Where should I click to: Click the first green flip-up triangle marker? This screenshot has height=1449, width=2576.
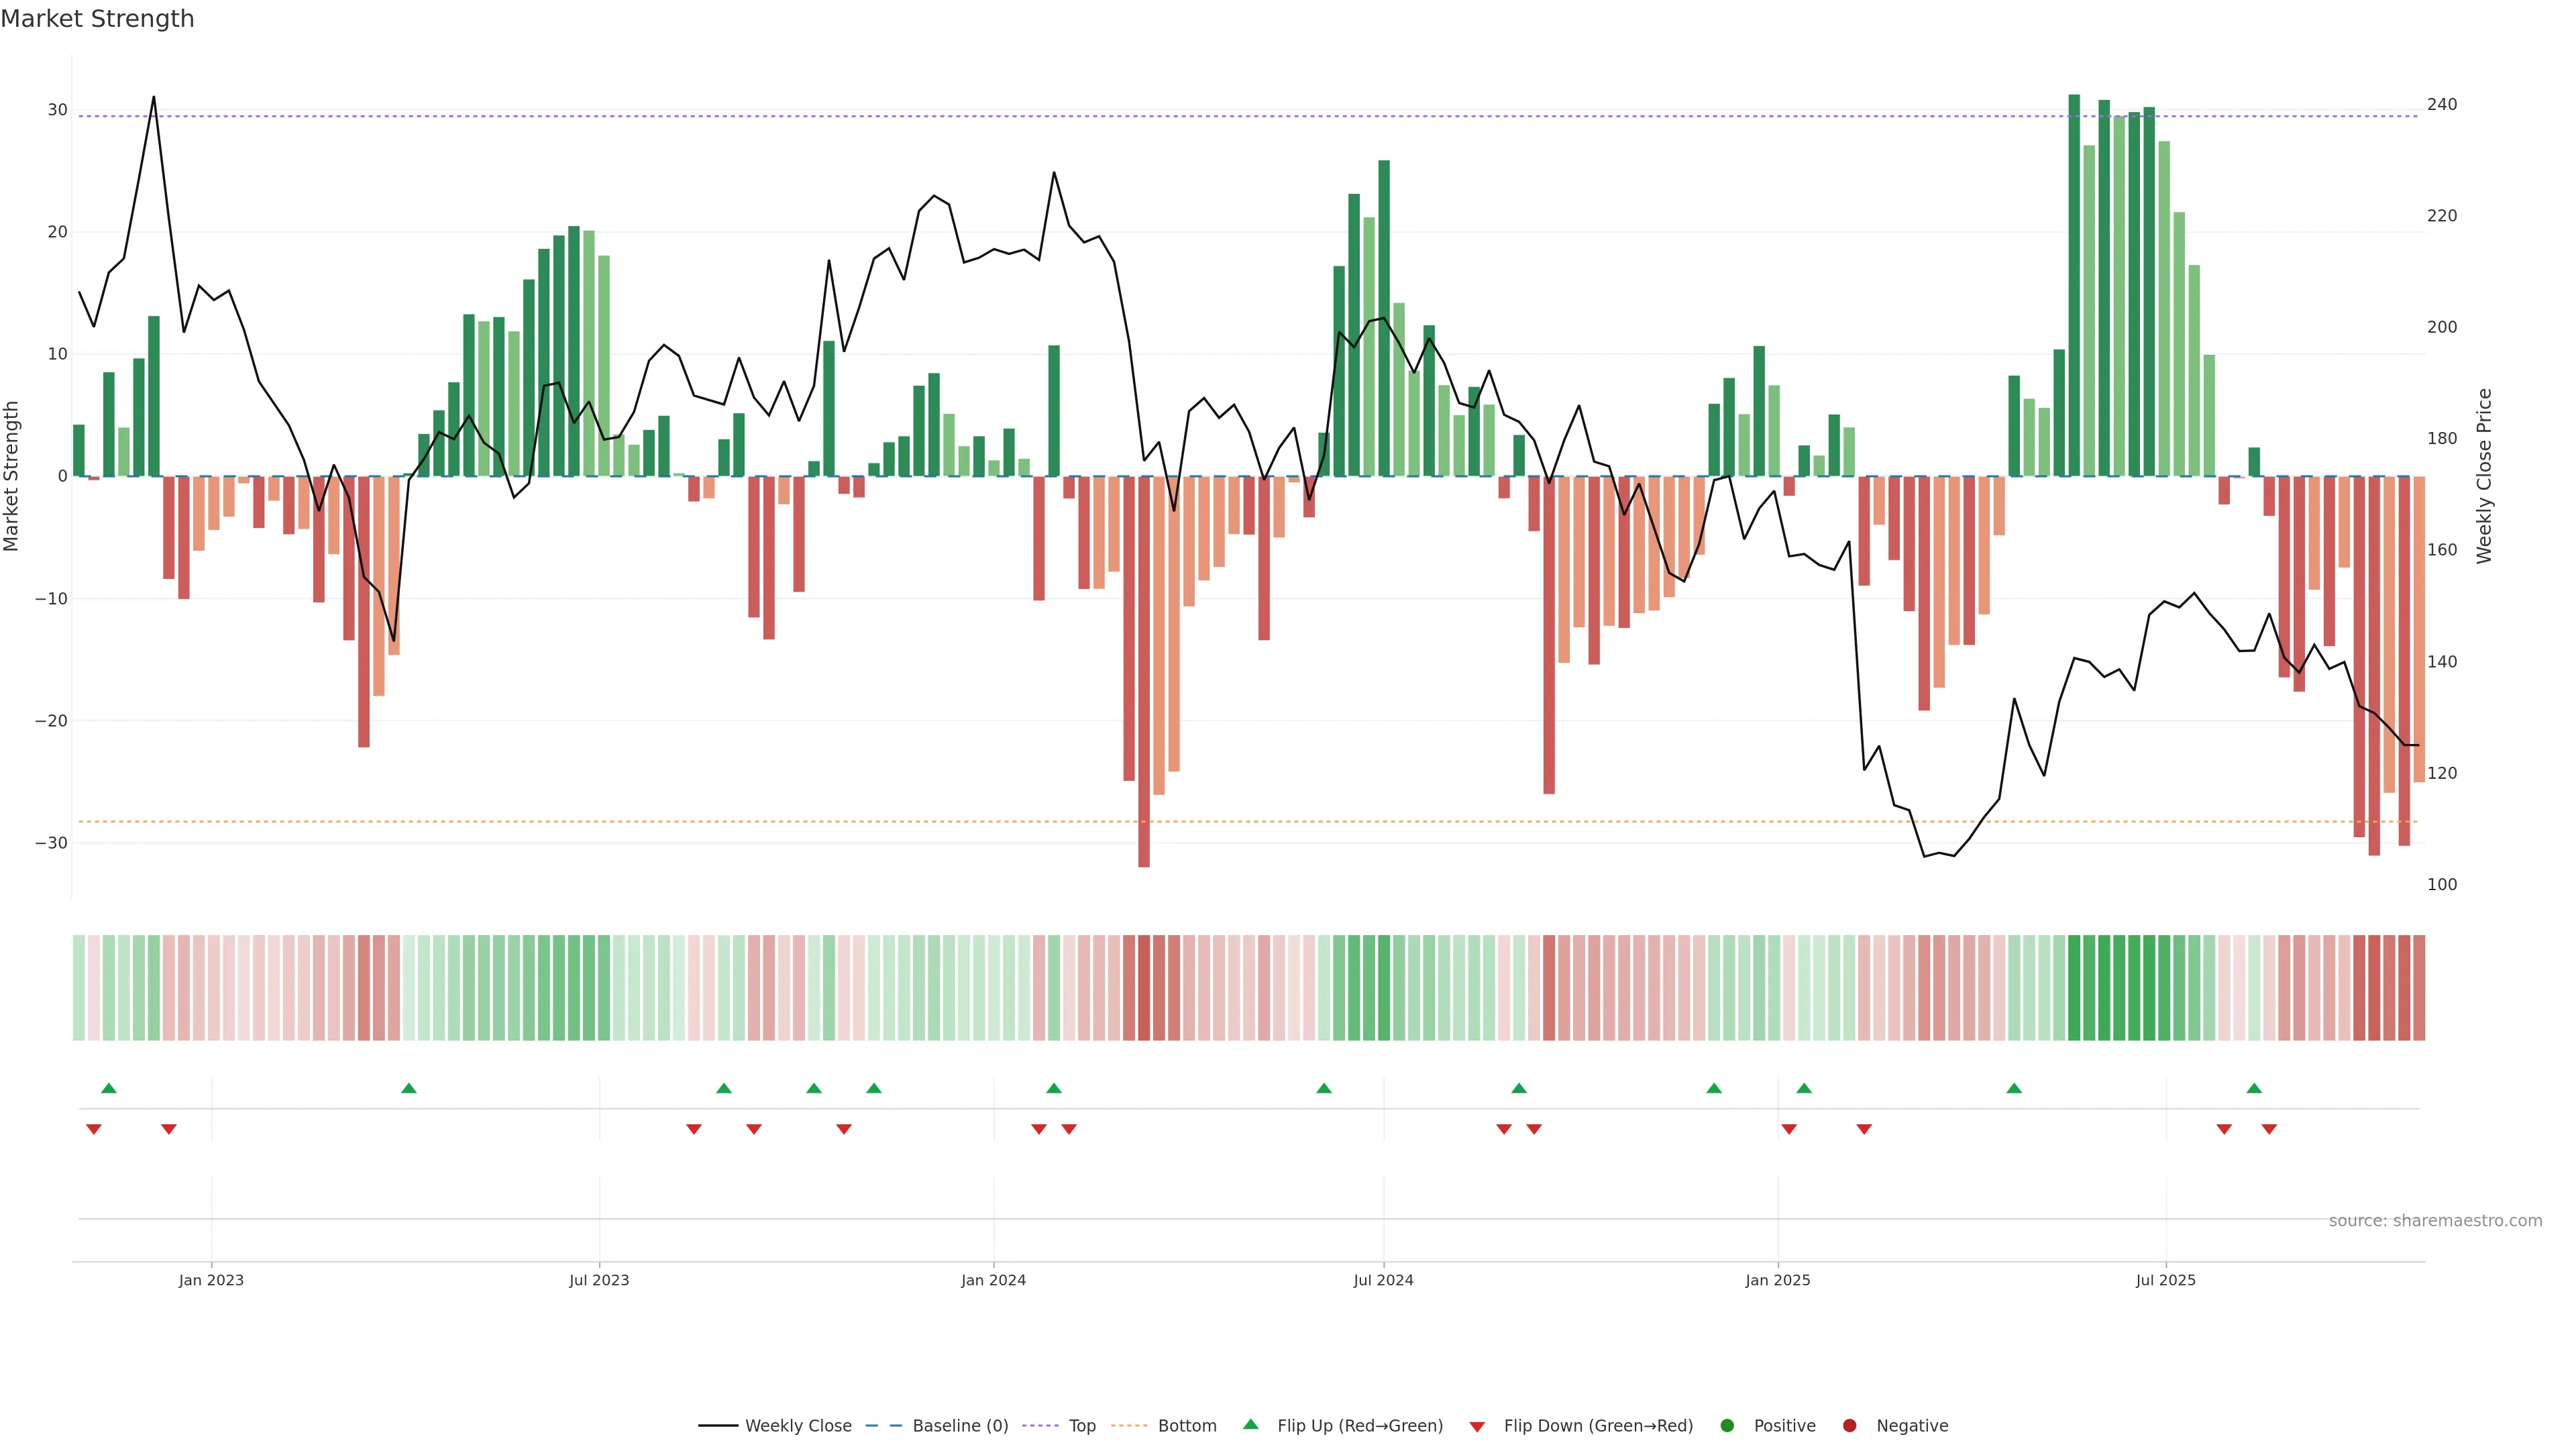109,1088
